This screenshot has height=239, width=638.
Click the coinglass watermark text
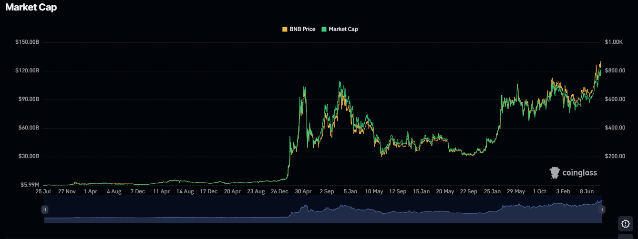tap(579, 173)
